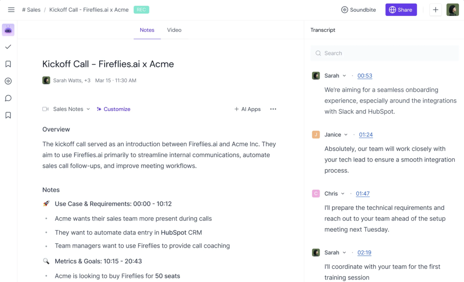Click bullet about automating data entry in HubSpot
This screenshot has height=282, width=464.
pyautogui.click(x=128, y=232)
